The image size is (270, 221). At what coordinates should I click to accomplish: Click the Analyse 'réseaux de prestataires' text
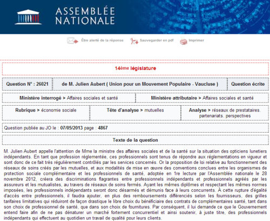point(236,110)
